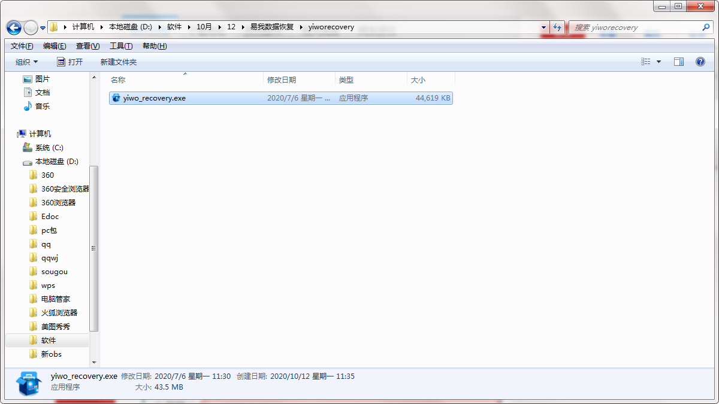Select 图片 in the navigation pane

[x=36, y=79]
